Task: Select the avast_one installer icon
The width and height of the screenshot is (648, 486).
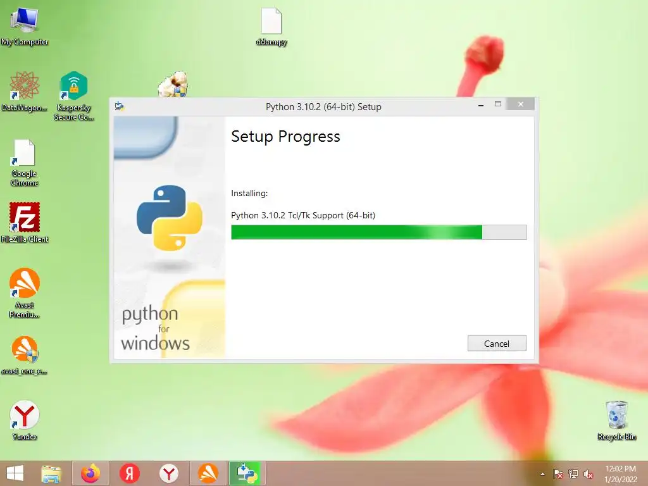Action: (25, 356)
